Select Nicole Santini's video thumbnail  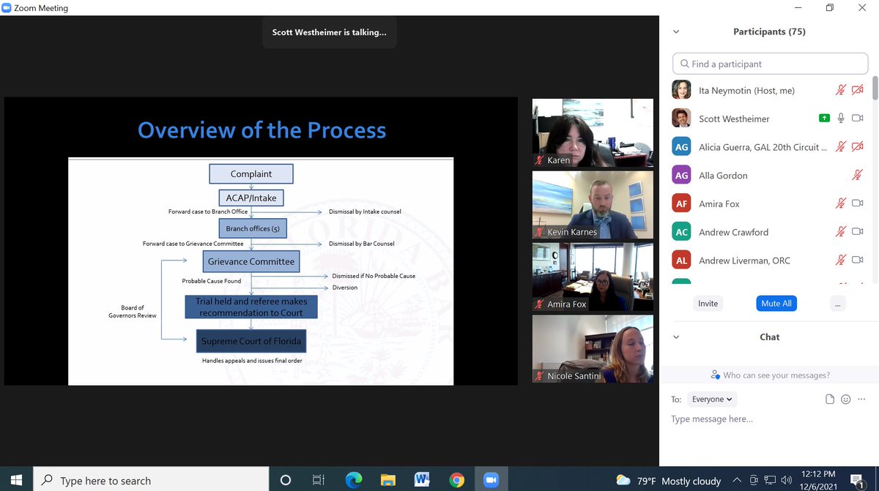[593, 348]
